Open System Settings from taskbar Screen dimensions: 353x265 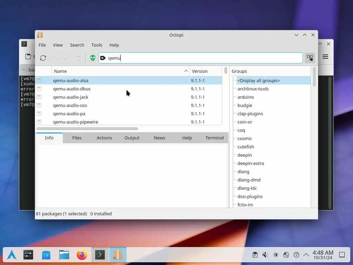point(28,255)
